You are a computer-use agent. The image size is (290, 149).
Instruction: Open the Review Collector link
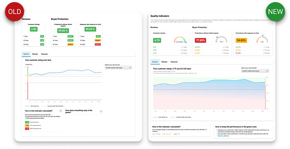point(223,136)
